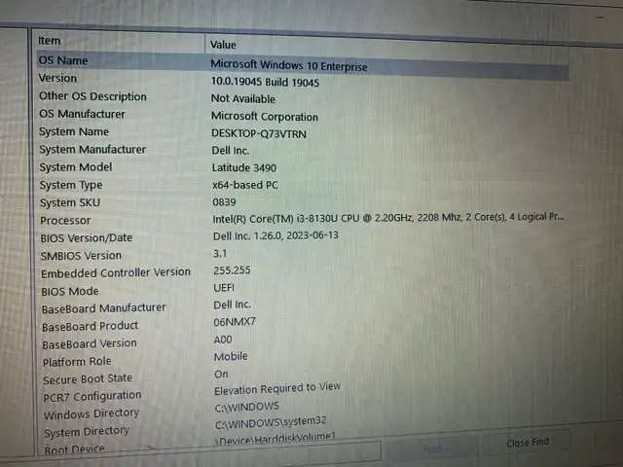Click the A00 value
Image resolution: width=623 pixels, height=467 pixels.
[223, 340]
